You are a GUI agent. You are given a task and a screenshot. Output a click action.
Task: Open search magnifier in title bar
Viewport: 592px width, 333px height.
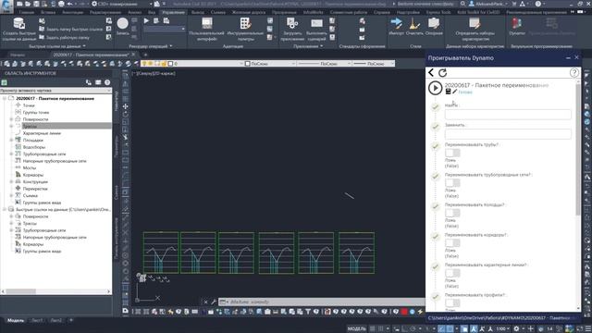click(x=462, y=4)
